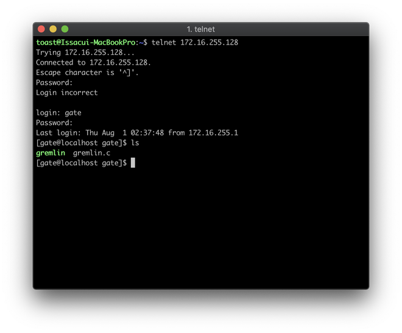402x333 pixels.
Task: Click the first 'Password:' prompt line
Action: tap(54, 82)
